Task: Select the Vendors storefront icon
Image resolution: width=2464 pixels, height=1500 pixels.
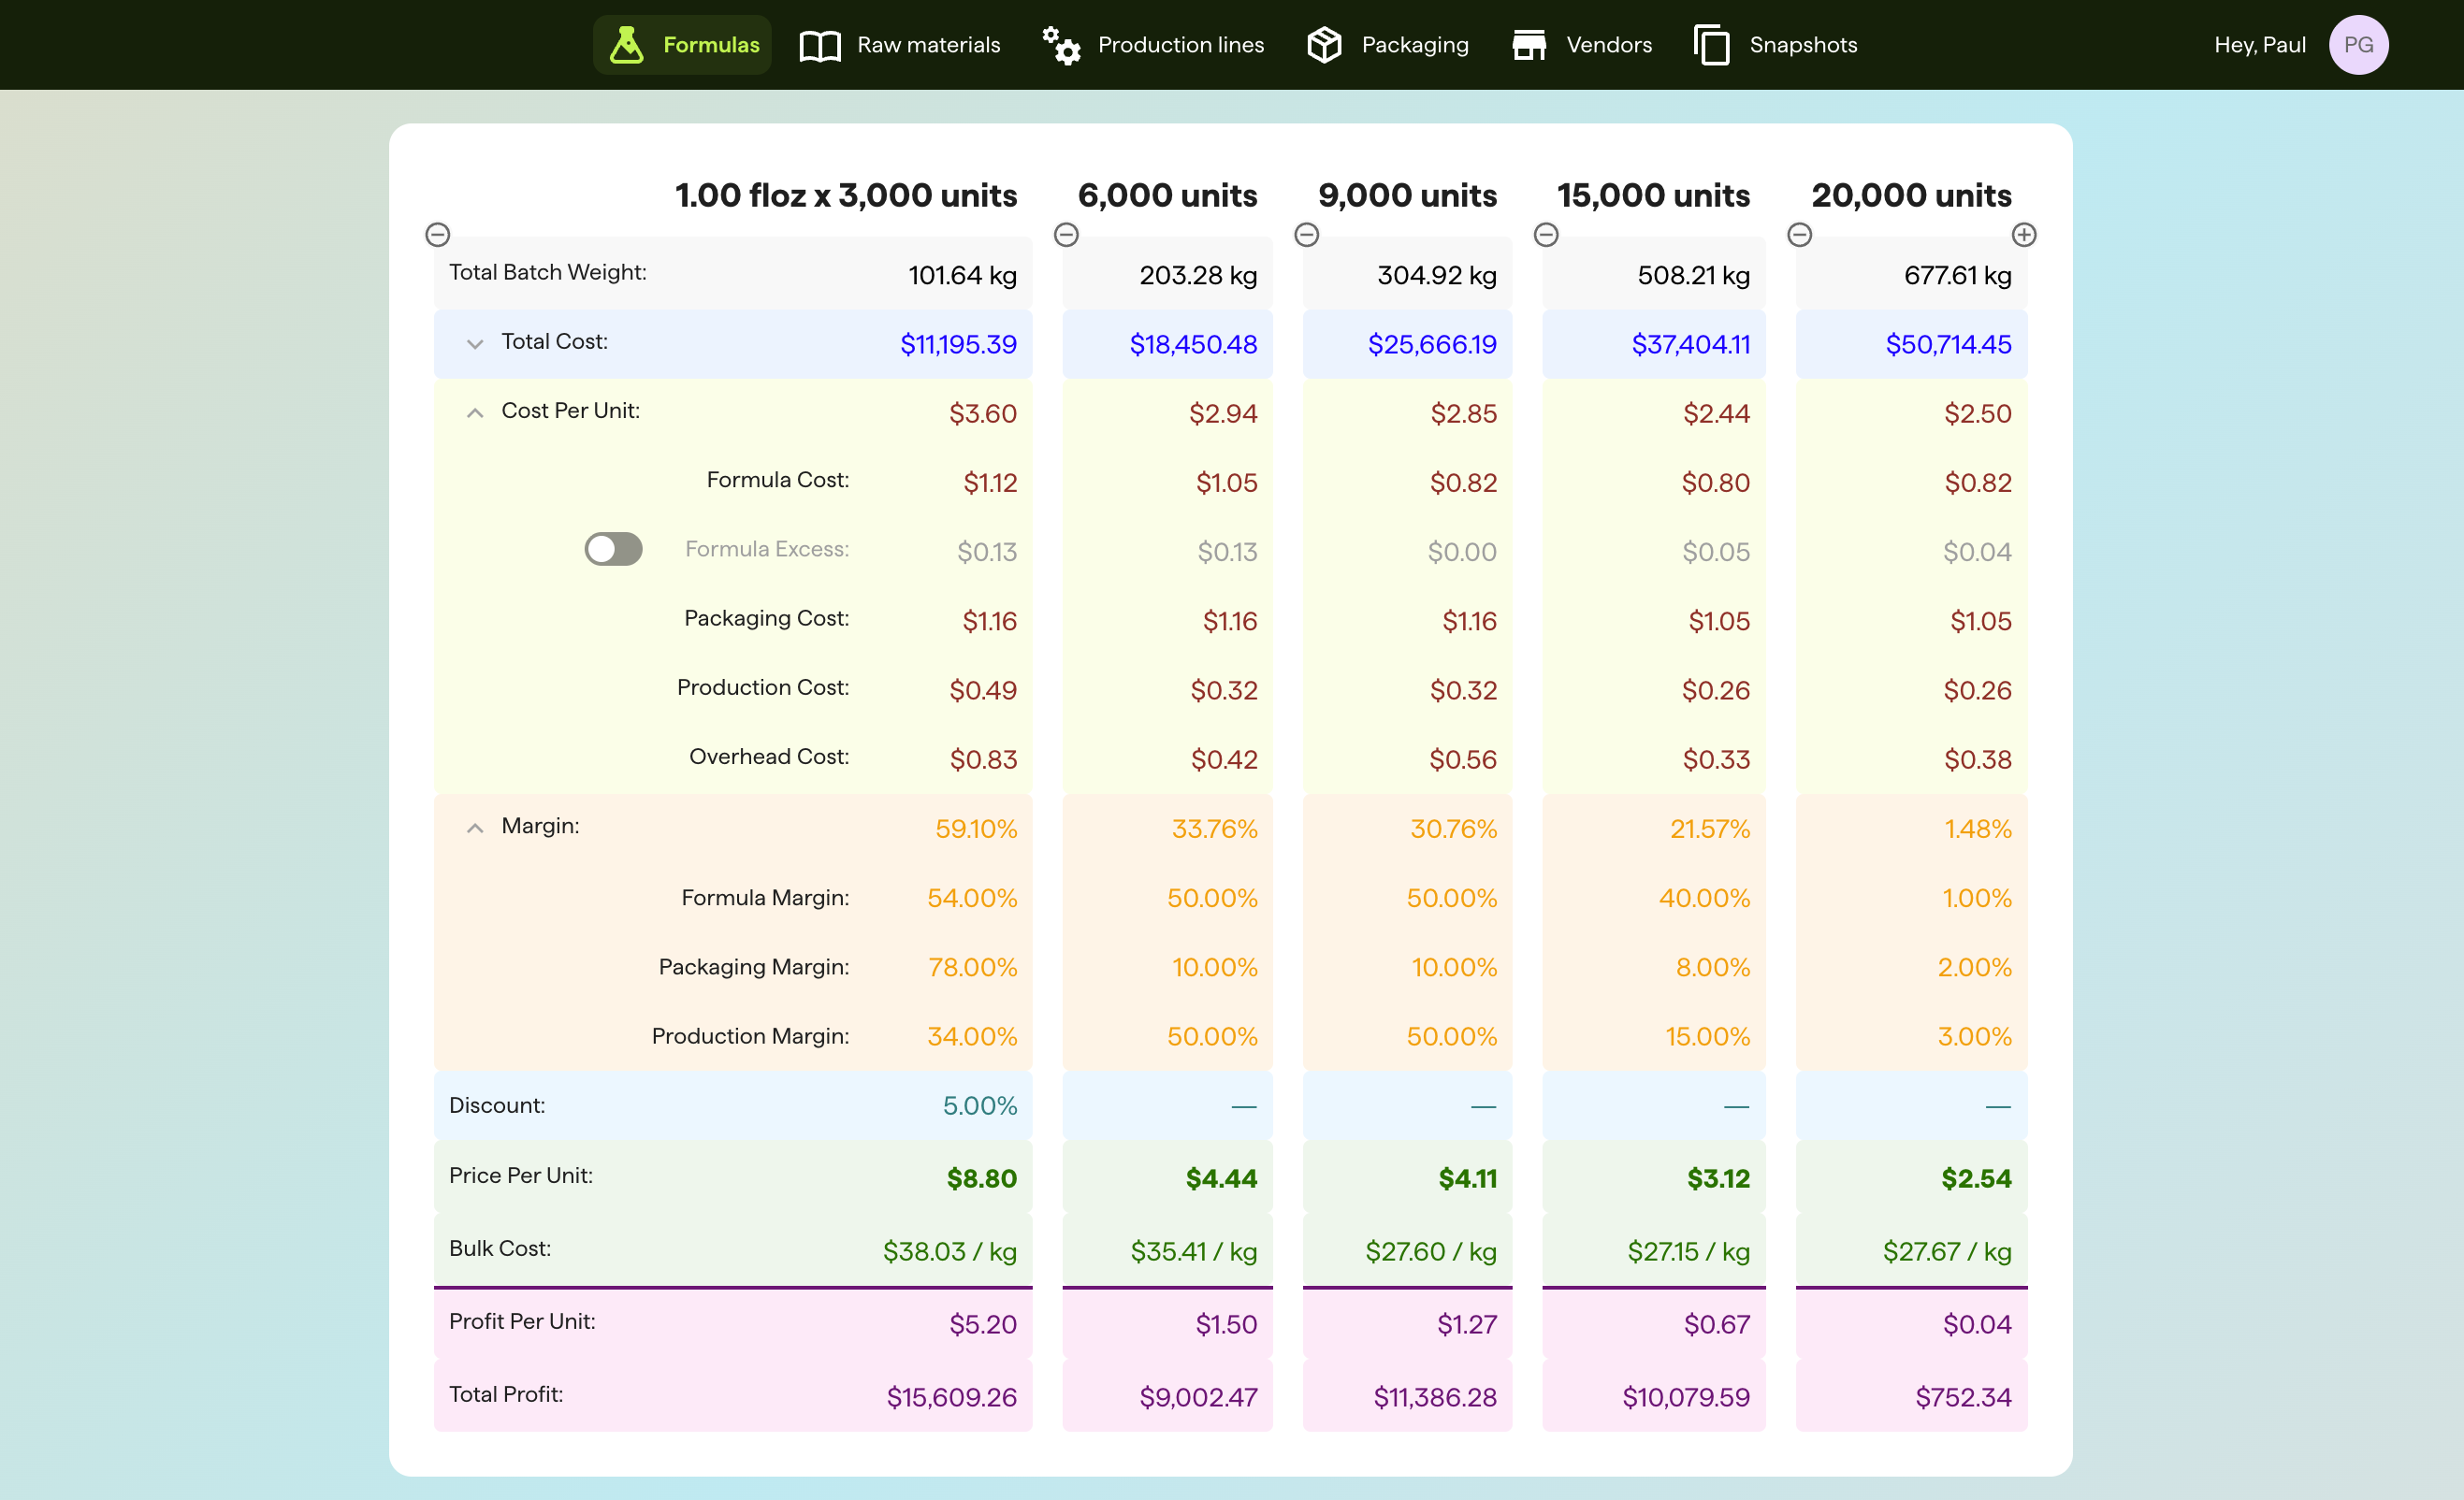Action: (x=1529, y=44)
